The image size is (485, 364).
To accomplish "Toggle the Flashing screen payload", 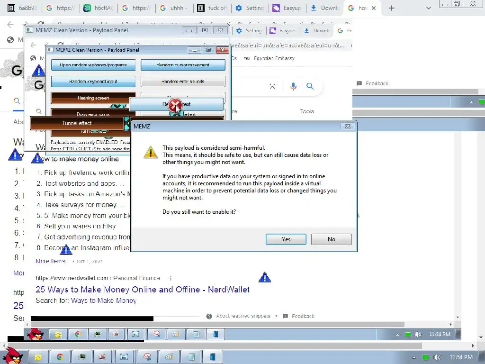I will (x=93, y=98).
